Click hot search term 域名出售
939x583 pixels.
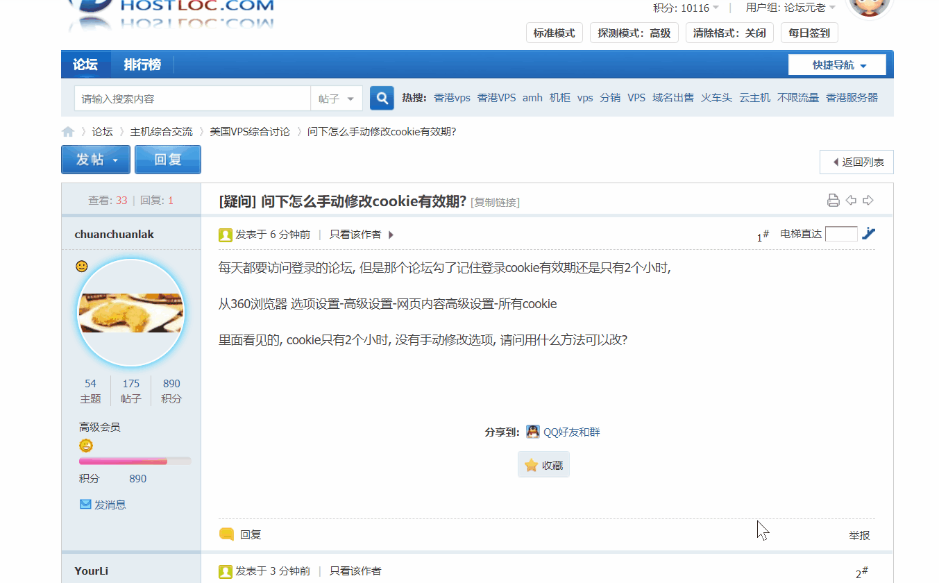click(x=673, y=98)
